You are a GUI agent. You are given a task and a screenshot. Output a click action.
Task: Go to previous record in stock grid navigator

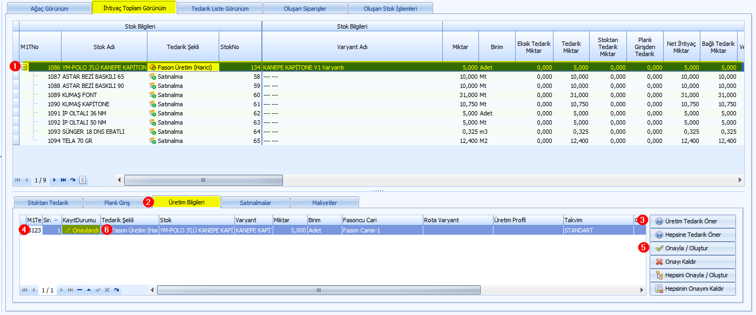click(27, 180)
